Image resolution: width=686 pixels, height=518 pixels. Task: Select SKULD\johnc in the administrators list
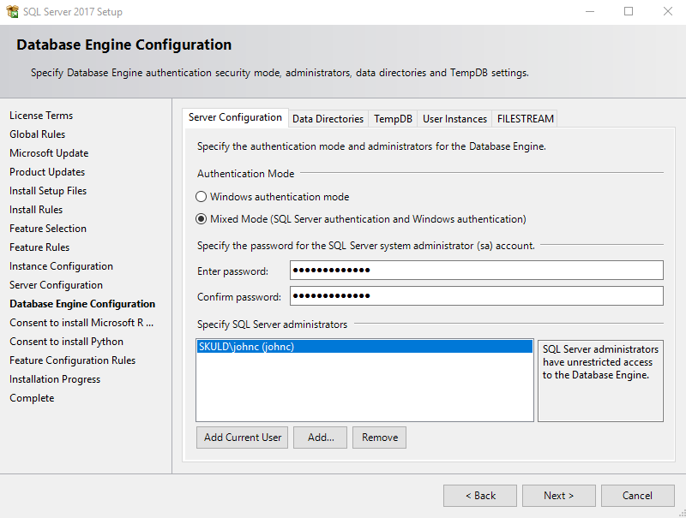click(364, 347)
